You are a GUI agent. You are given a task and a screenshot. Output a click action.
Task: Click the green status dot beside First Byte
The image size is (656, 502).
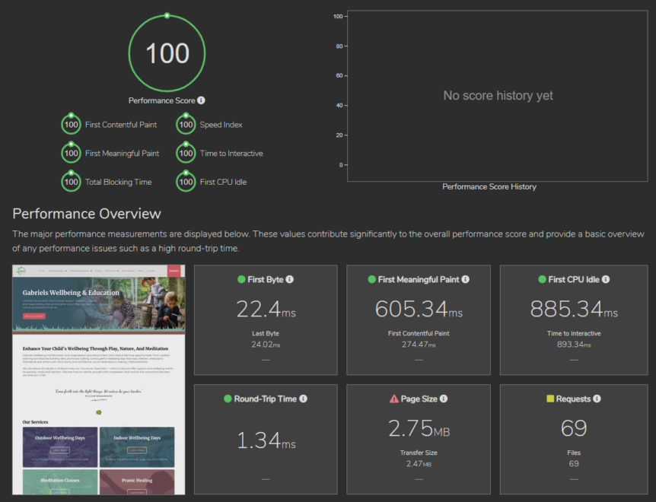point(241,279)
